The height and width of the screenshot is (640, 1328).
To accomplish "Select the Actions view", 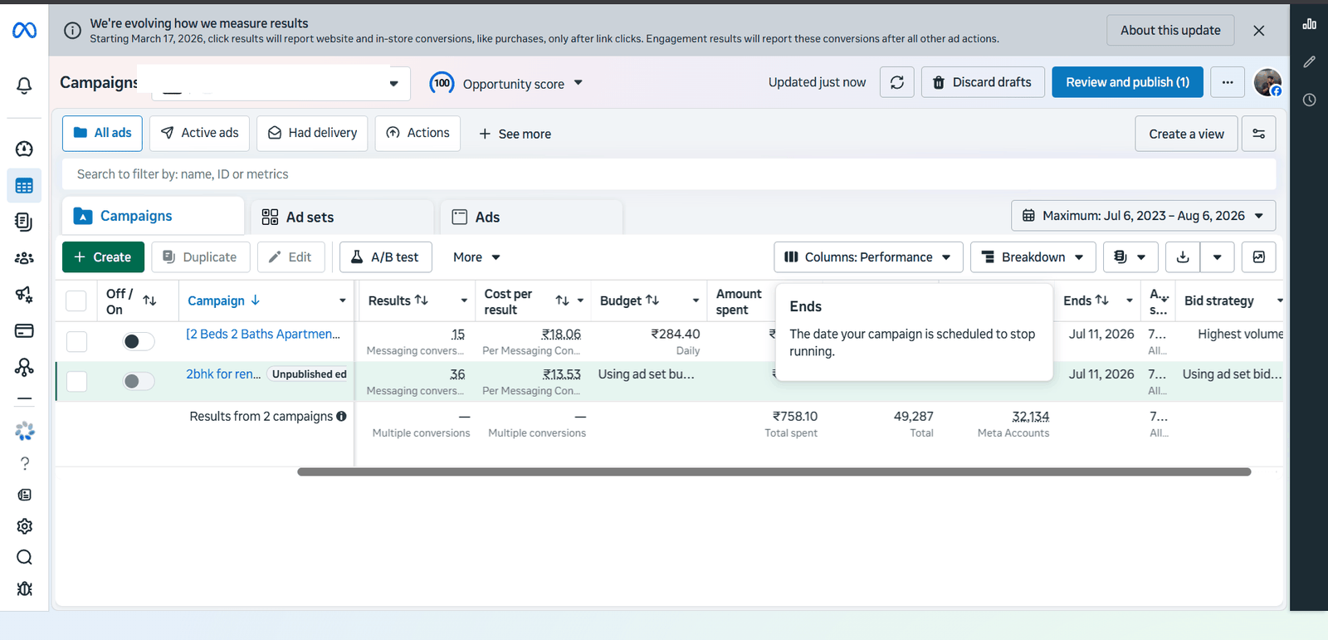I will [417, 133].
